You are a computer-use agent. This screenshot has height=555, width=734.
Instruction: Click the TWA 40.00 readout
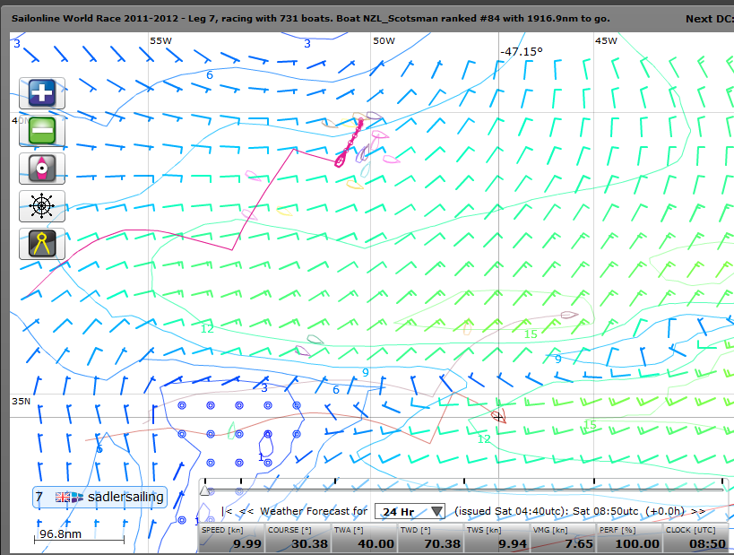click(x=364, y=538)
